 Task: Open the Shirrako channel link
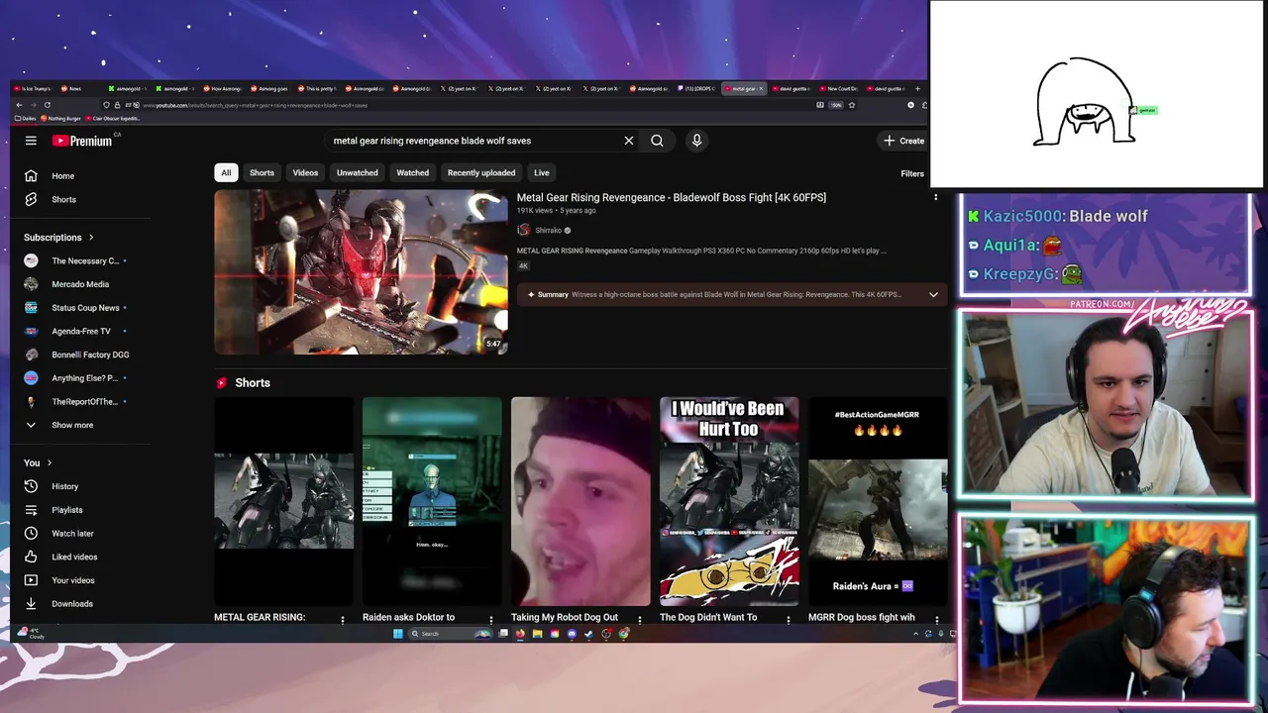[x=549, y=230]
